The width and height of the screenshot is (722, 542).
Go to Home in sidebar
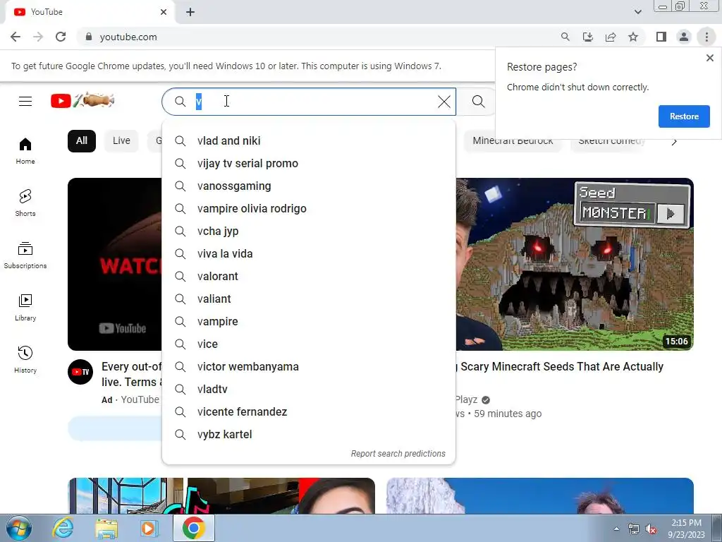tap(25, 151)
